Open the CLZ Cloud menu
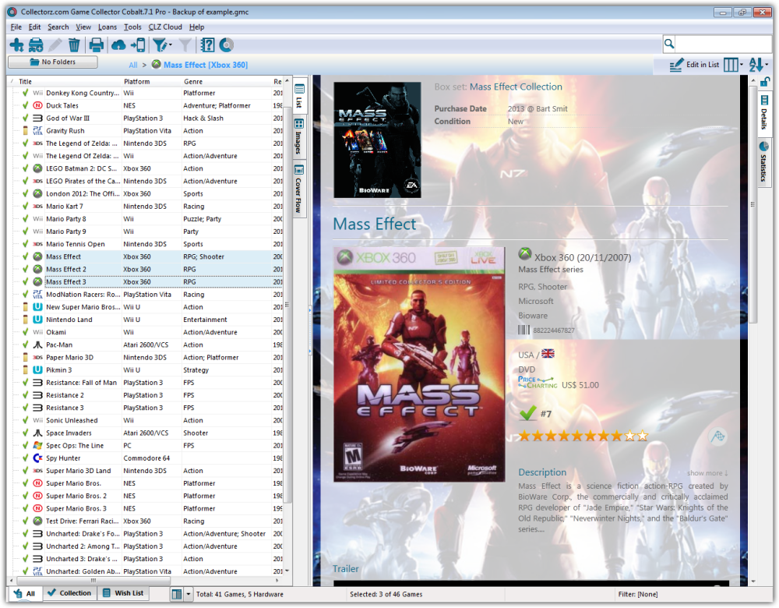The height and width of the screenshot is (608, 779). (x=165, y=27)
